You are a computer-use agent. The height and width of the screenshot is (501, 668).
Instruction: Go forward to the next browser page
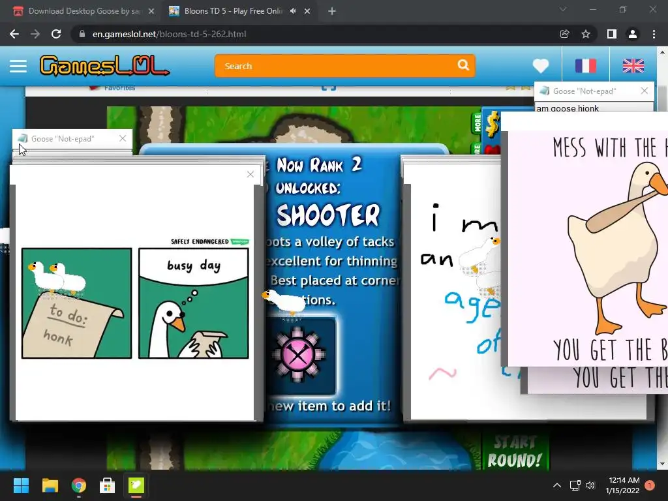[35, 34]
